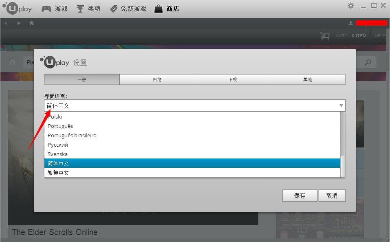Select Svenska from language list
Image resolution: width=390 pixels, height=242 pixels.
192,154
